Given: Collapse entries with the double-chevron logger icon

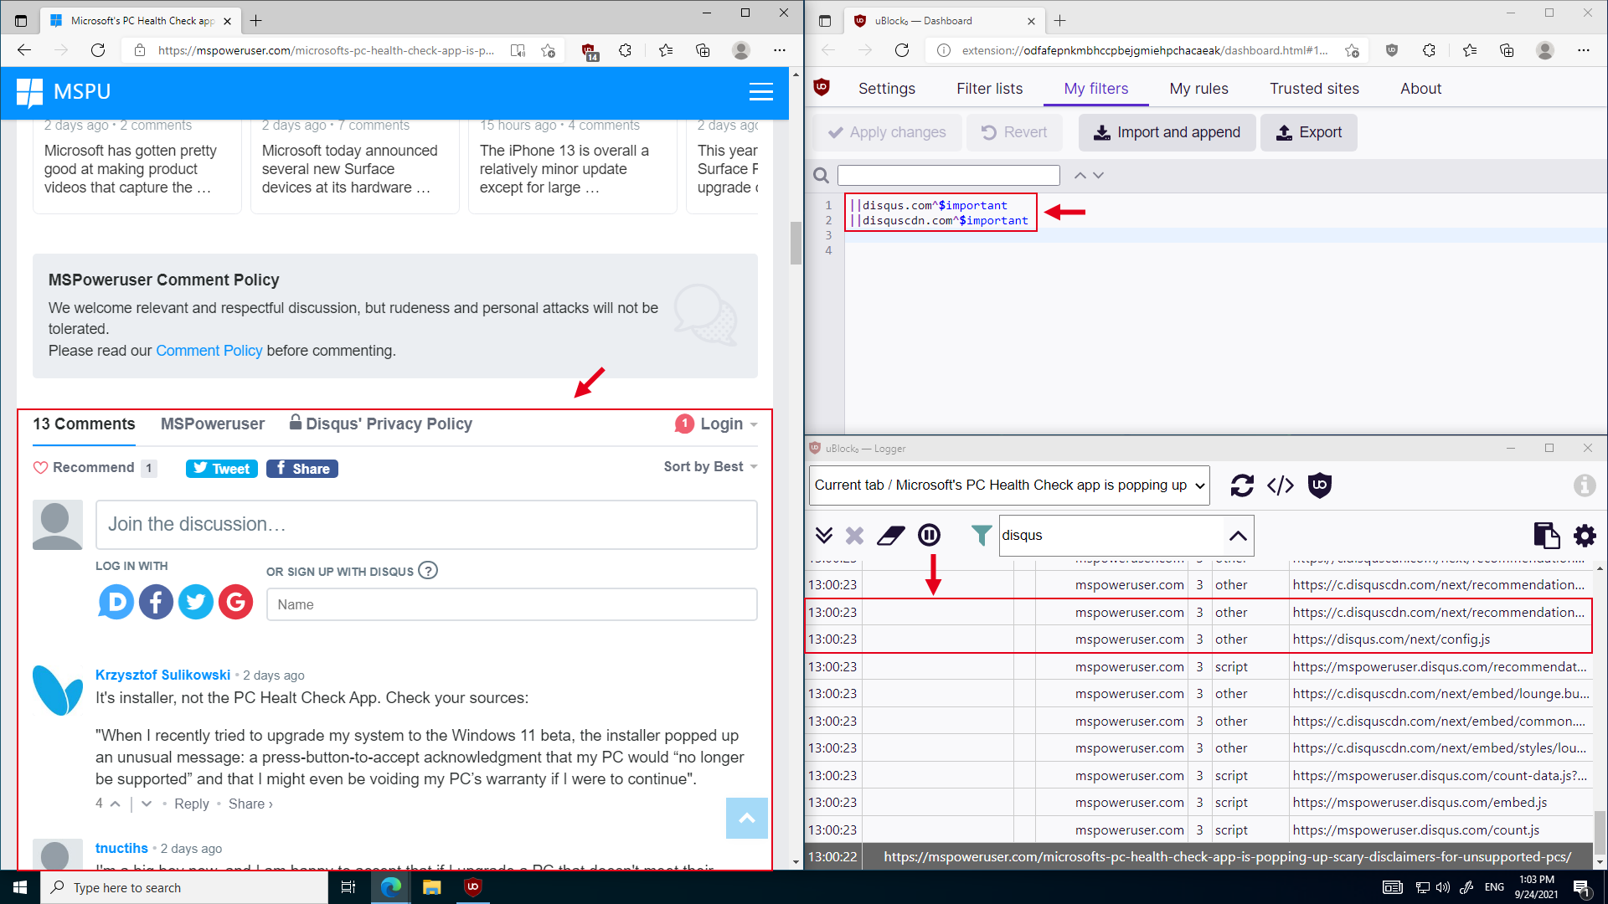Looking at the screenshot, I should coord(824,535).
